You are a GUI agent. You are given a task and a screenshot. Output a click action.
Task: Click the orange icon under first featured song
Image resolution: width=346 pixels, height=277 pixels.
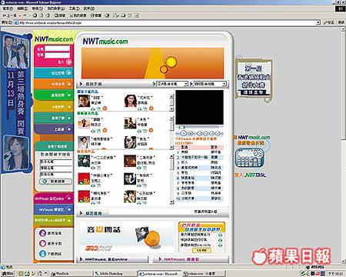[105, 108]
